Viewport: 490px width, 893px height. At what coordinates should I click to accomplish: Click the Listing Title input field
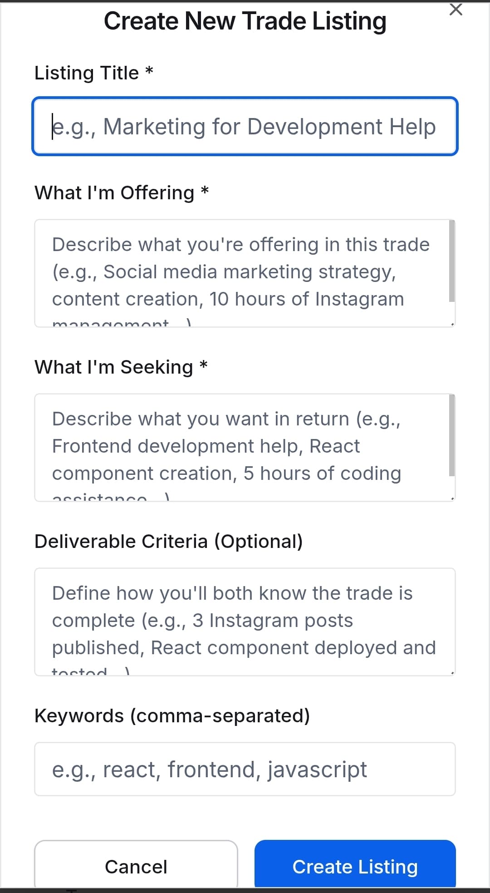[x=245, y=126]
